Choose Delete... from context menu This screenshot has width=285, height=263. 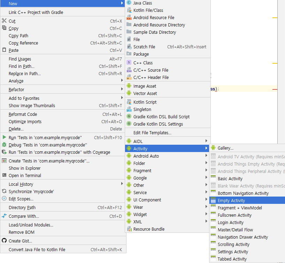click(62, 129)
